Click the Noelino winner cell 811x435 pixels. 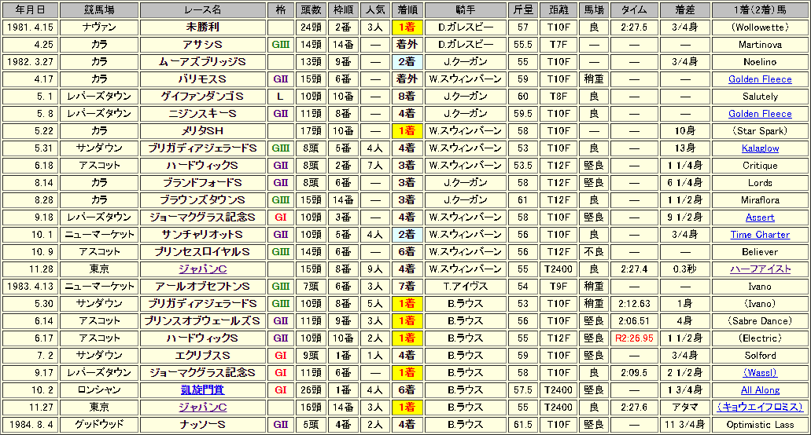(760, 62)
